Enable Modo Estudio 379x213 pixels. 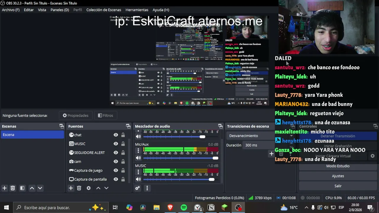(338, 166)
